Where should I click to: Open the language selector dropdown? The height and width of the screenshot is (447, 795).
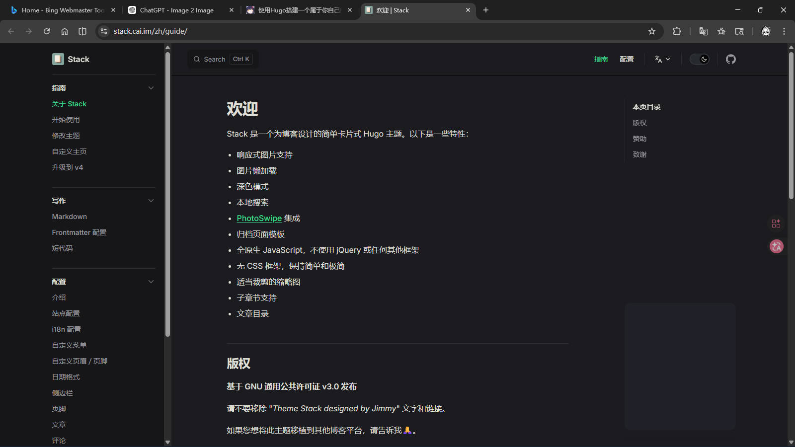coord(662,59)
